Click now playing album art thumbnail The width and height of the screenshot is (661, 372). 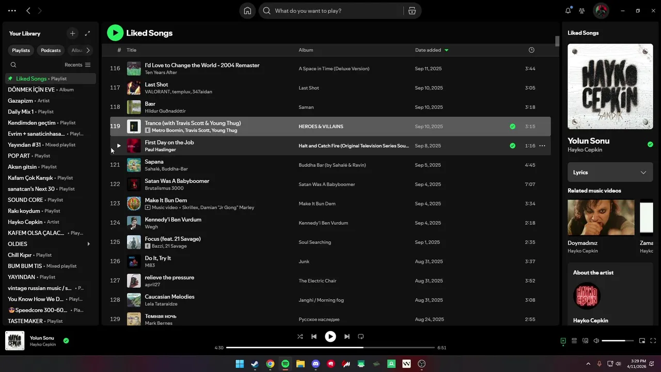coord(15,341)
